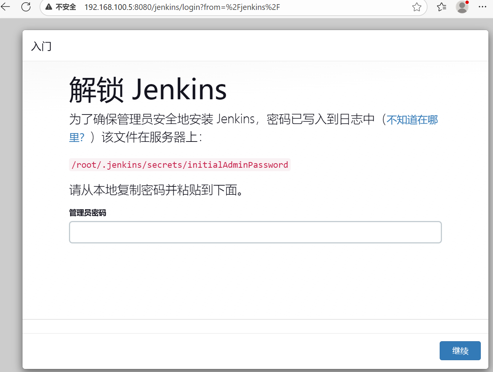Click the 解锁 Jenkins heading

tap(148, 90)
